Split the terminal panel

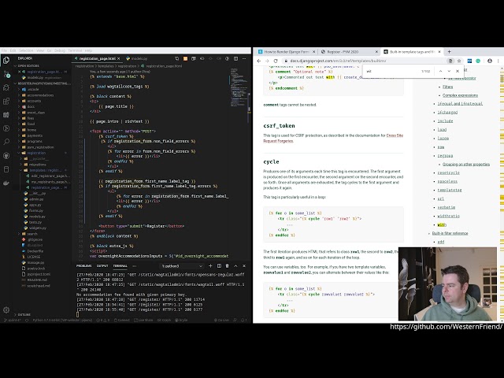pyautogui.click(x=219, y=266)
